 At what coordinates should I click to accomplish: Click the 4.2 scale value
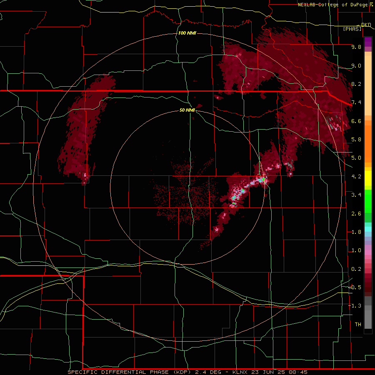pyautogui.click(x=356, y=177)
